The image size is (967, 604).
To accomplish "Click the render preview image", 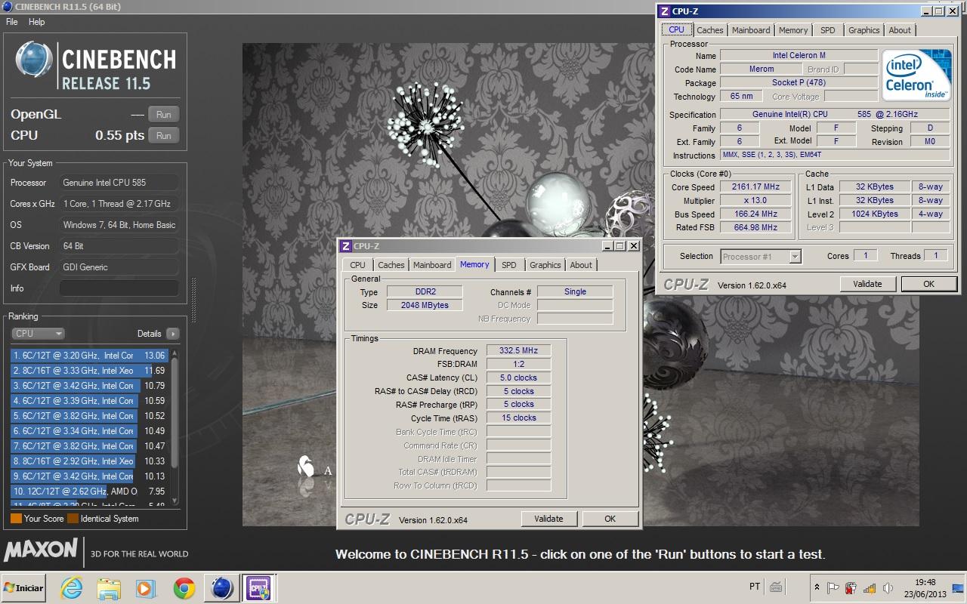I will [580, 285].
